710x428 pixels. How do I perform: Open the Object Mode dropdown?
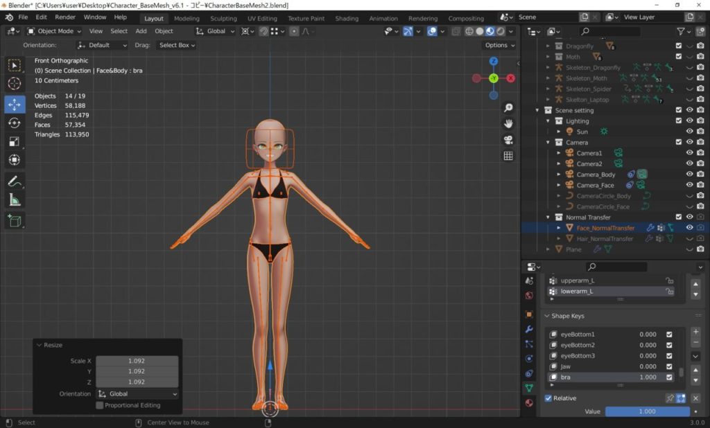pos(54,31)
